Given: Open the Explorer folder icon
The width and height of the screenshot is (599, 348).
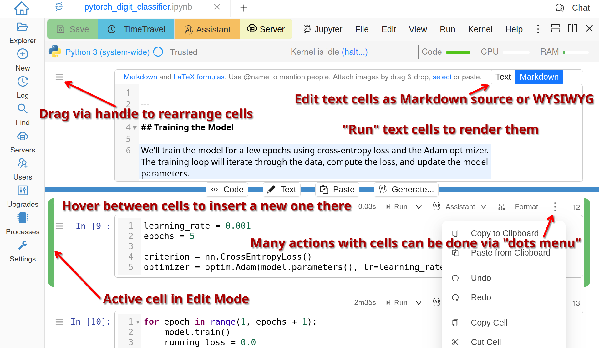Looking at the screenshot, I should pyautogui.click(x=23, y=27).
